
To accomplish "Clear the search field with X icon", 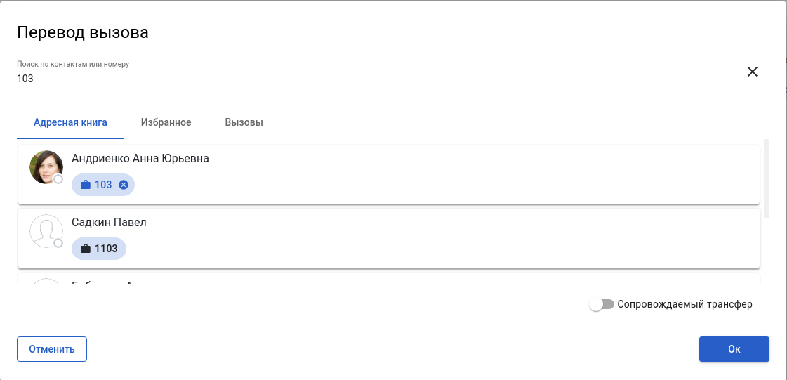I will pos(753,72).
